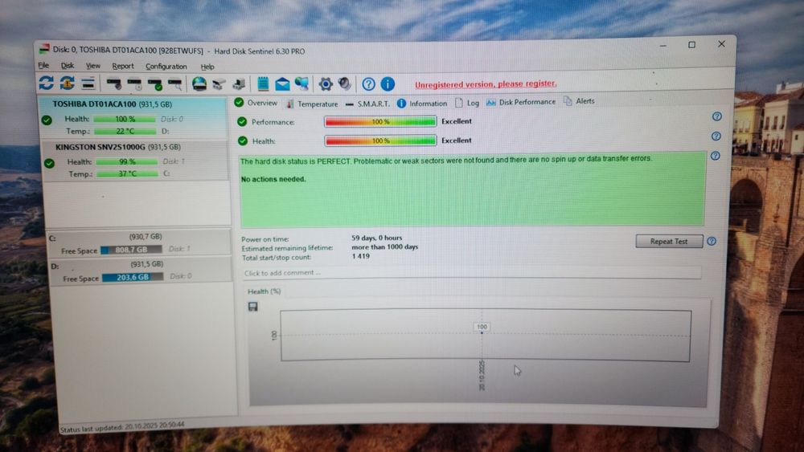Viewport: 804px width, 452px height.
Task: Click the 'Click to add comment' field
Action: [x=472, y=272]
